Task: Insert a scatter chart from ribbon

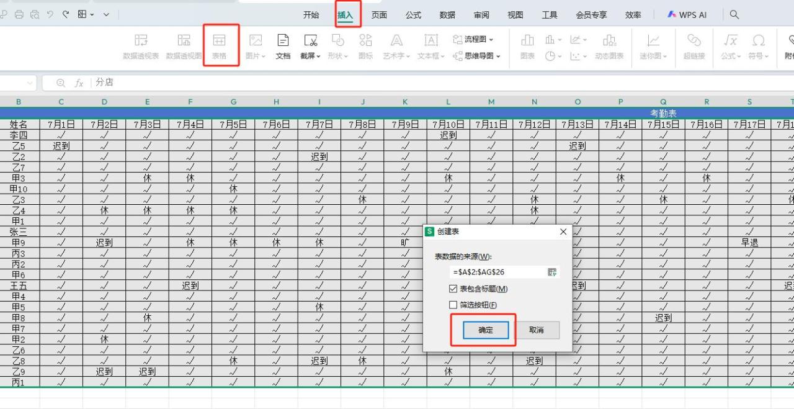Action: click(578, 56)
